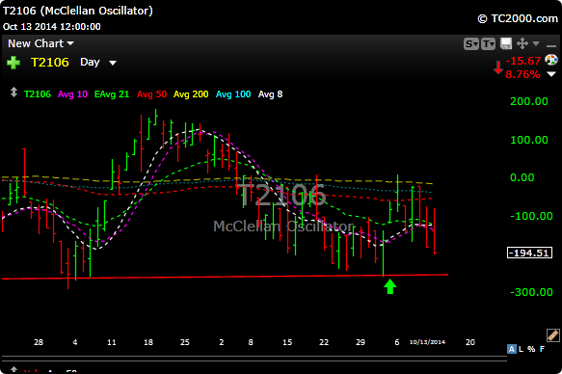This screenshot has width=562, height=374.
Task: Toggle the % percent scale button
Action: [531, 349]
